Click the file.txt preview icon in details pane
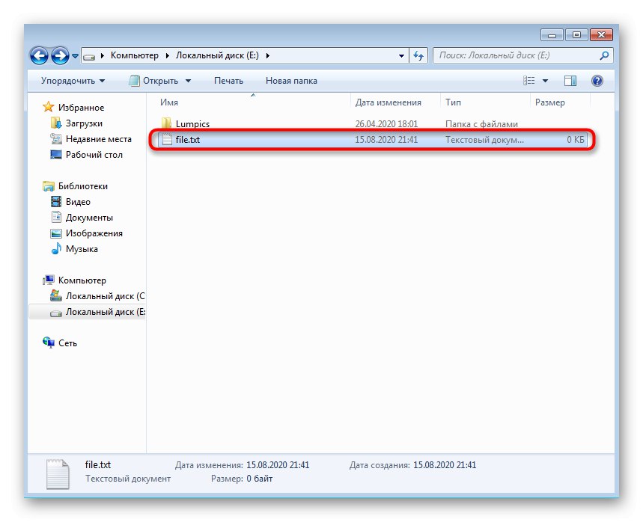This screenshot has width=643, height=522. tap(58, 474)
